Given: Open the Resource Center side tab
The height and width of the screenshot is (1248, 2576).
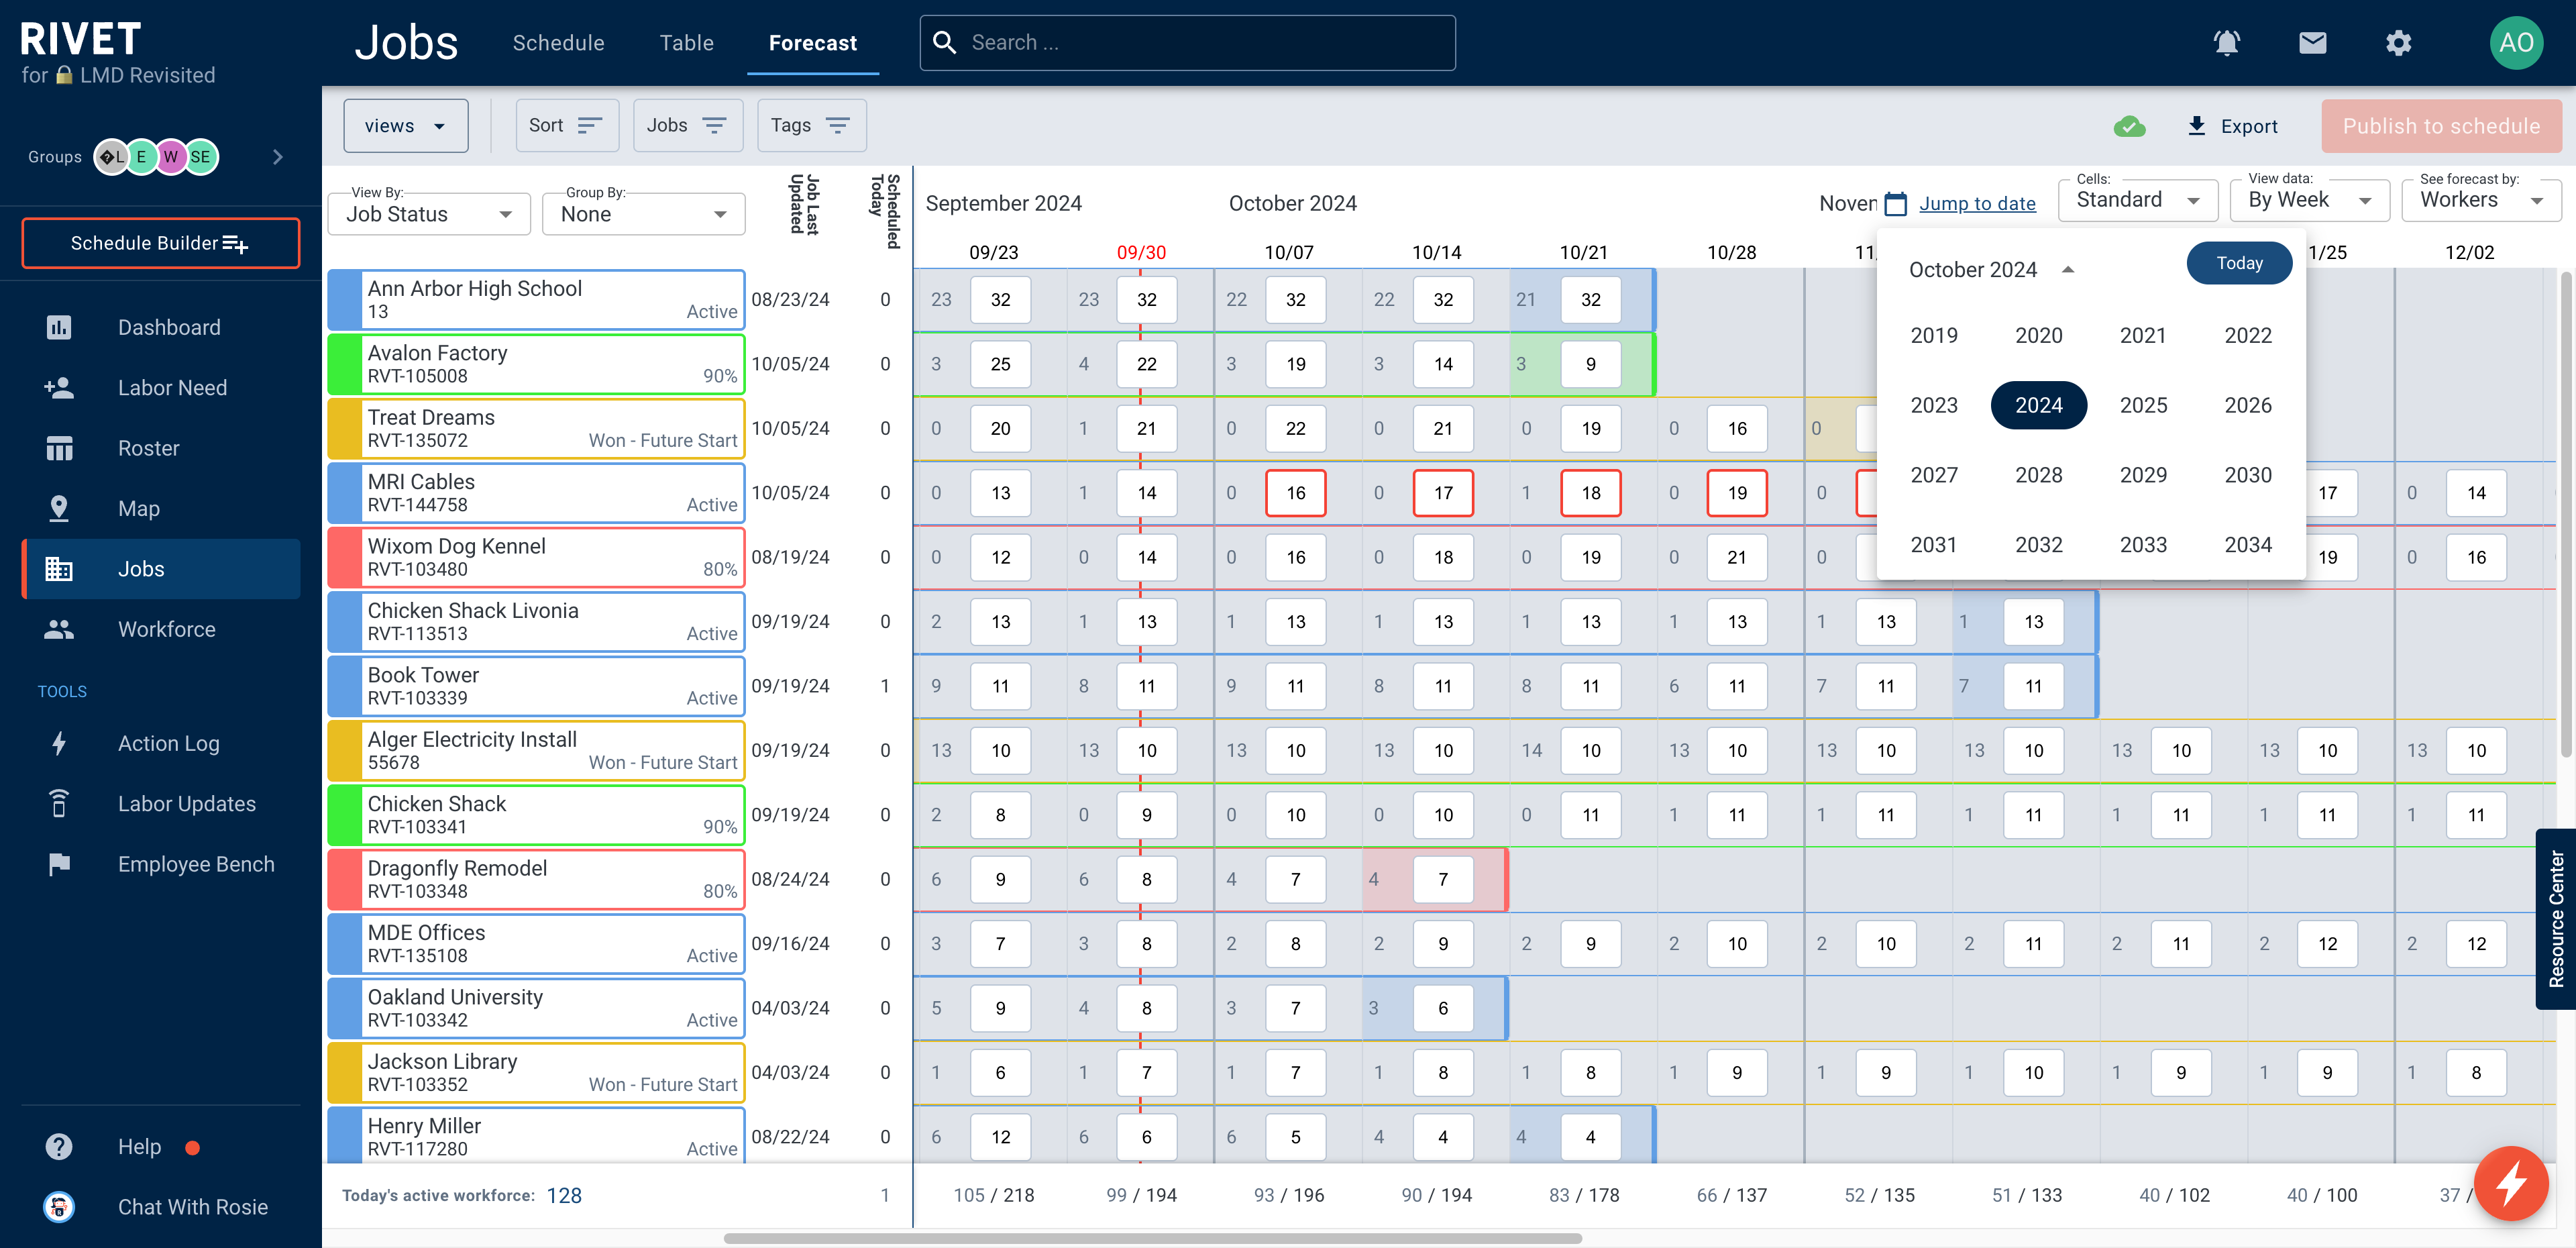Looking at the screenshot, I should point(2555,919).
